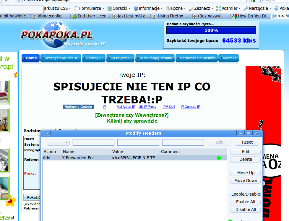Focus the header comment input field
Viewport: 289px width, 221px height.
(x=183, y=142)
